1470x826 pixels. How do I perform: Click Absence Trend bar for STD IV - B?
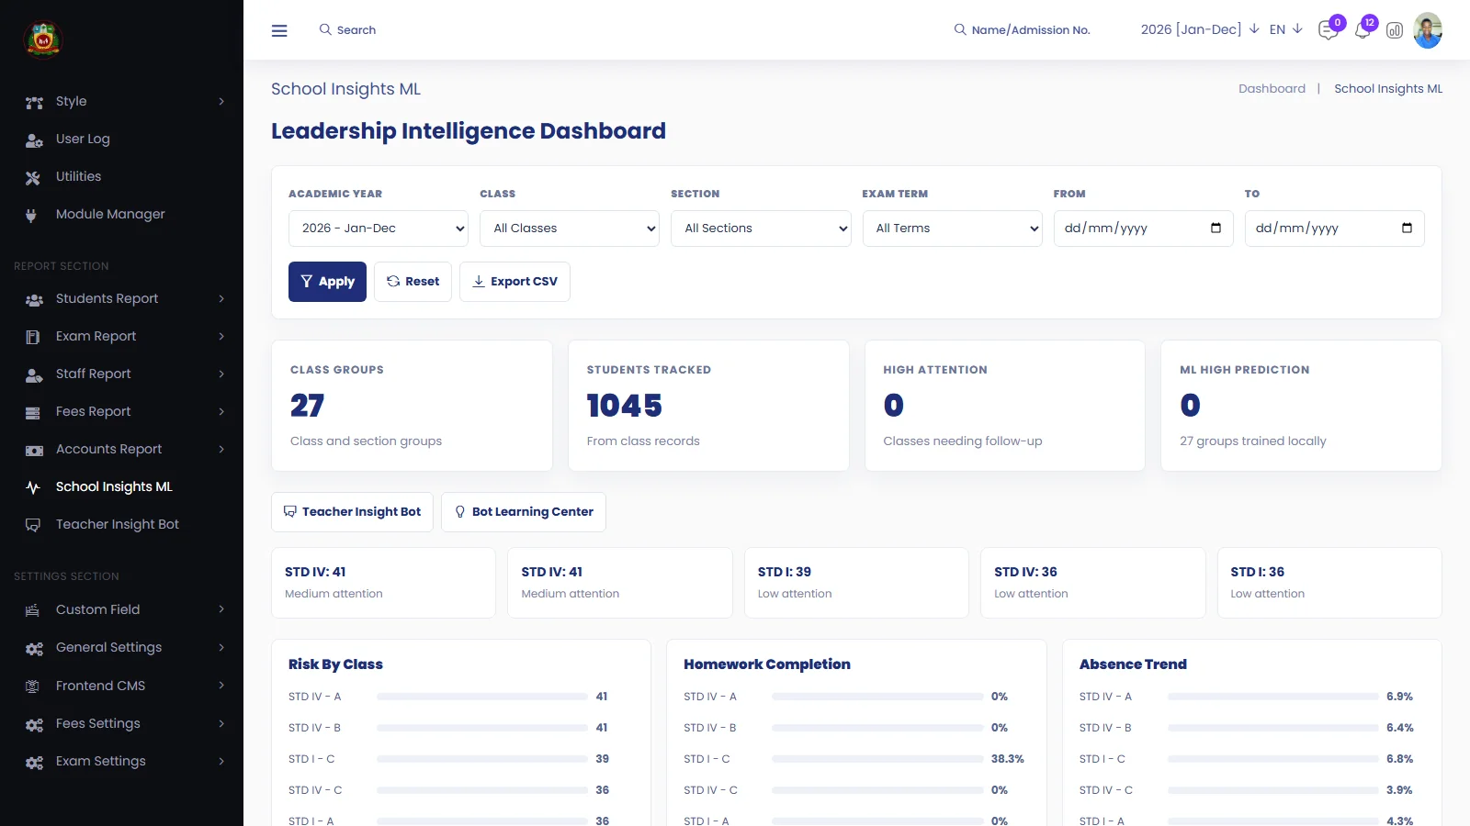pyautogui.click(x=1273, y=729)
